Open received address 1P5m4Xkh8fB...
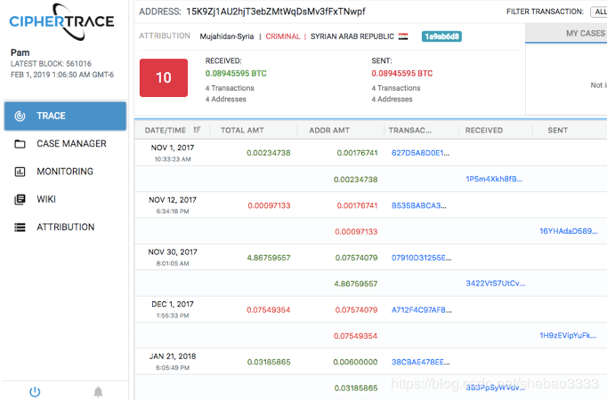The image size is (607, 400). coord(494,179)
